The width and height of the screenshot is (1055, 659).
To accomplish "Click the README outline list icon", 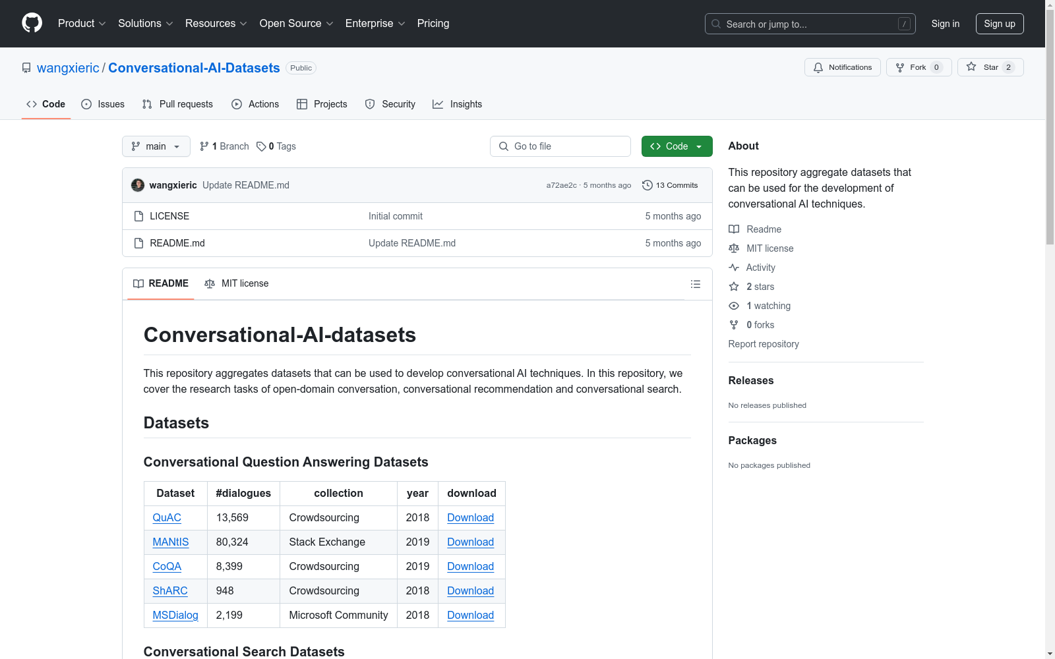I will click(x=696, y=284).
